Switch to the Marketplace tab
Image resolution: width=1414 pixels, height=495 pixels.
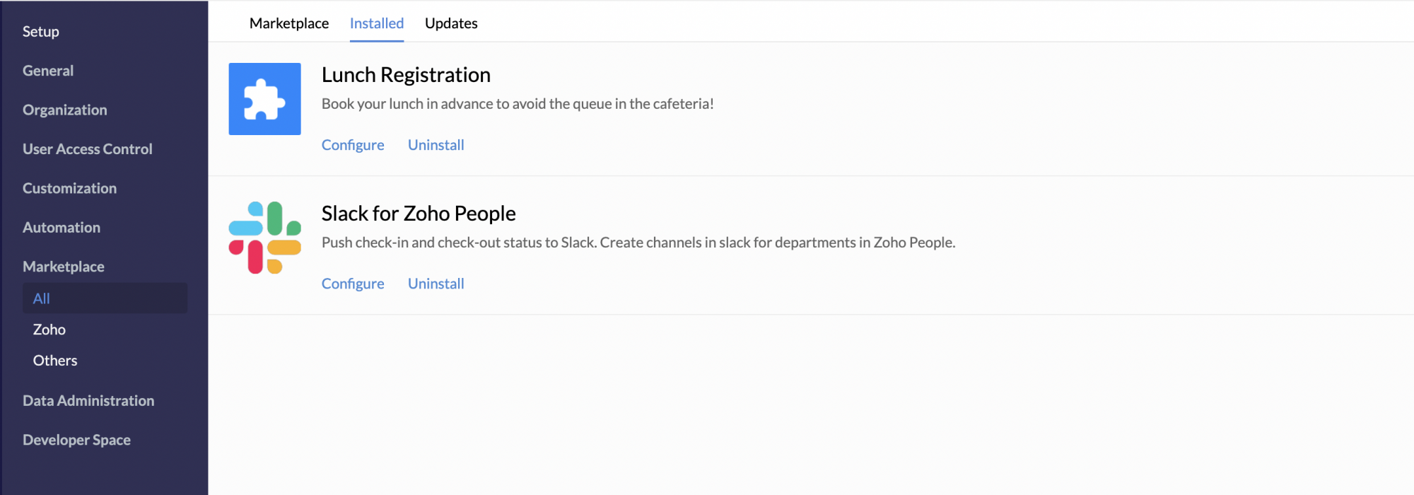[x=288, y=23]
